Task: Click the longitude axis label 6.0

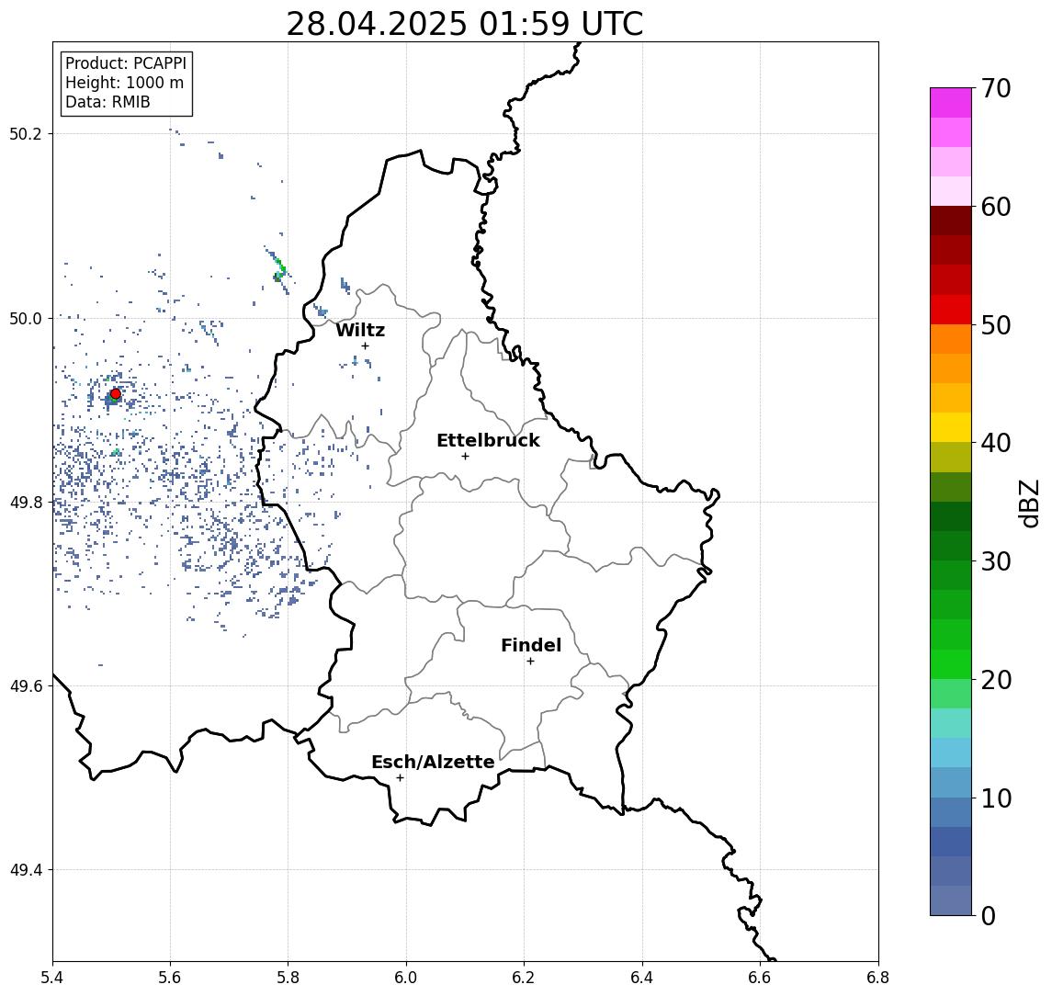Action: point(406,978)
